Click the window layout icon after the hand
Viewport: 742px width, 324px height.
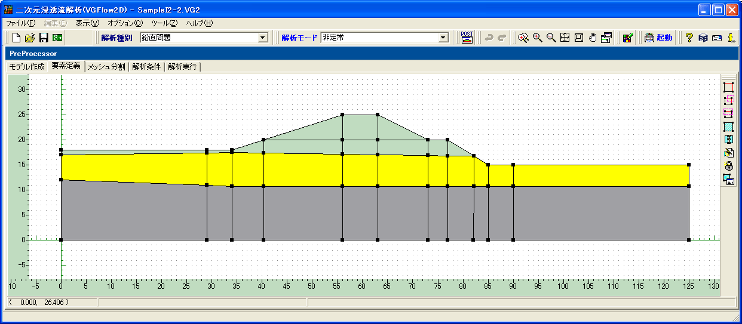pos(606,38)
